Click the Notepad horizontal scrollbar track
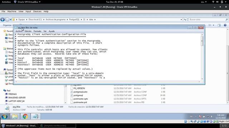The width and height of the screenshot is (229, 128). (x=107, y=82)
